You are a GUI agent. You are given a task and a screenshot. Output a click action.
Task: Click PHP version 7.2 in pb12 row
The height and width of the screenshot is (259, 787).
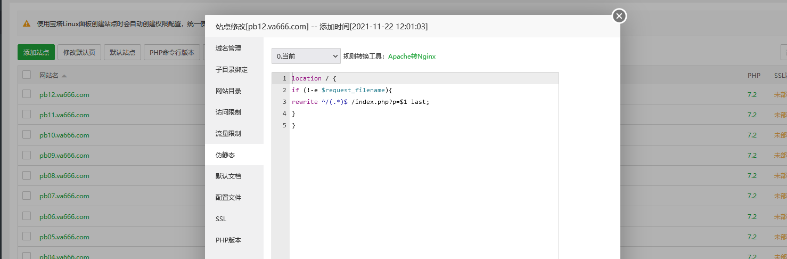click(x=752, y=95)
